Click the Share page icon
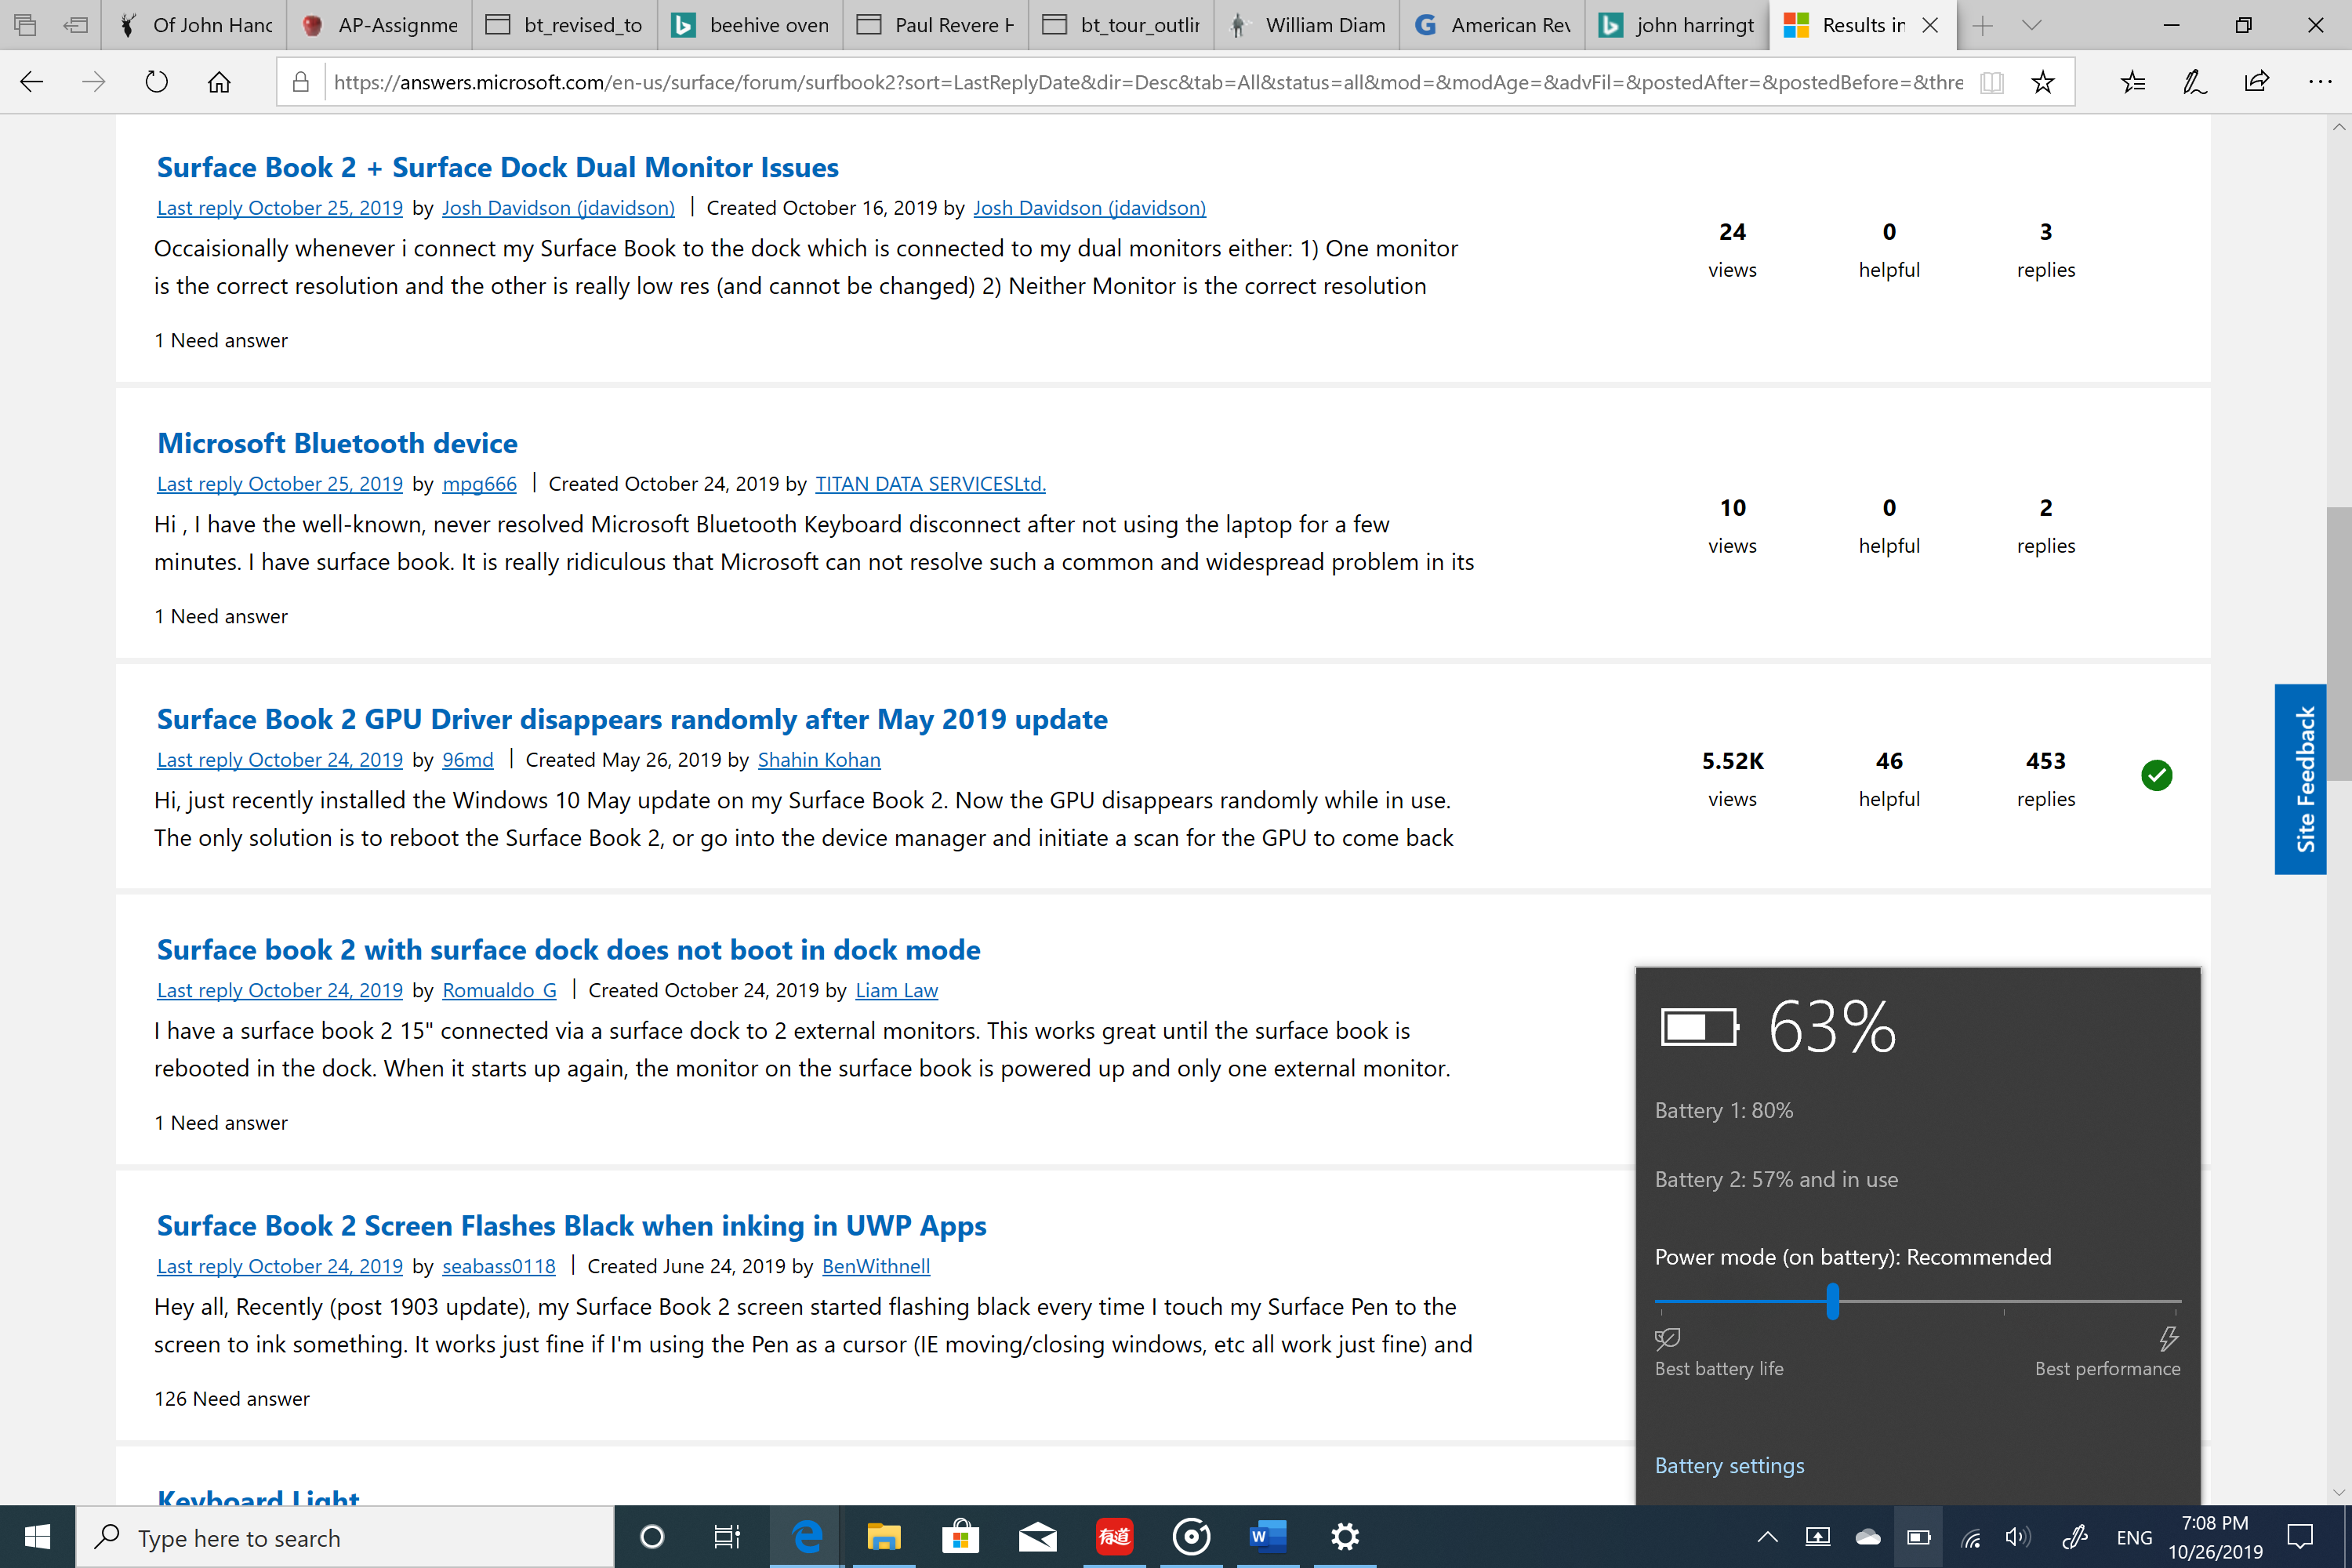Screen dimensions: 2352x1568 click(x=2257, y=82)
